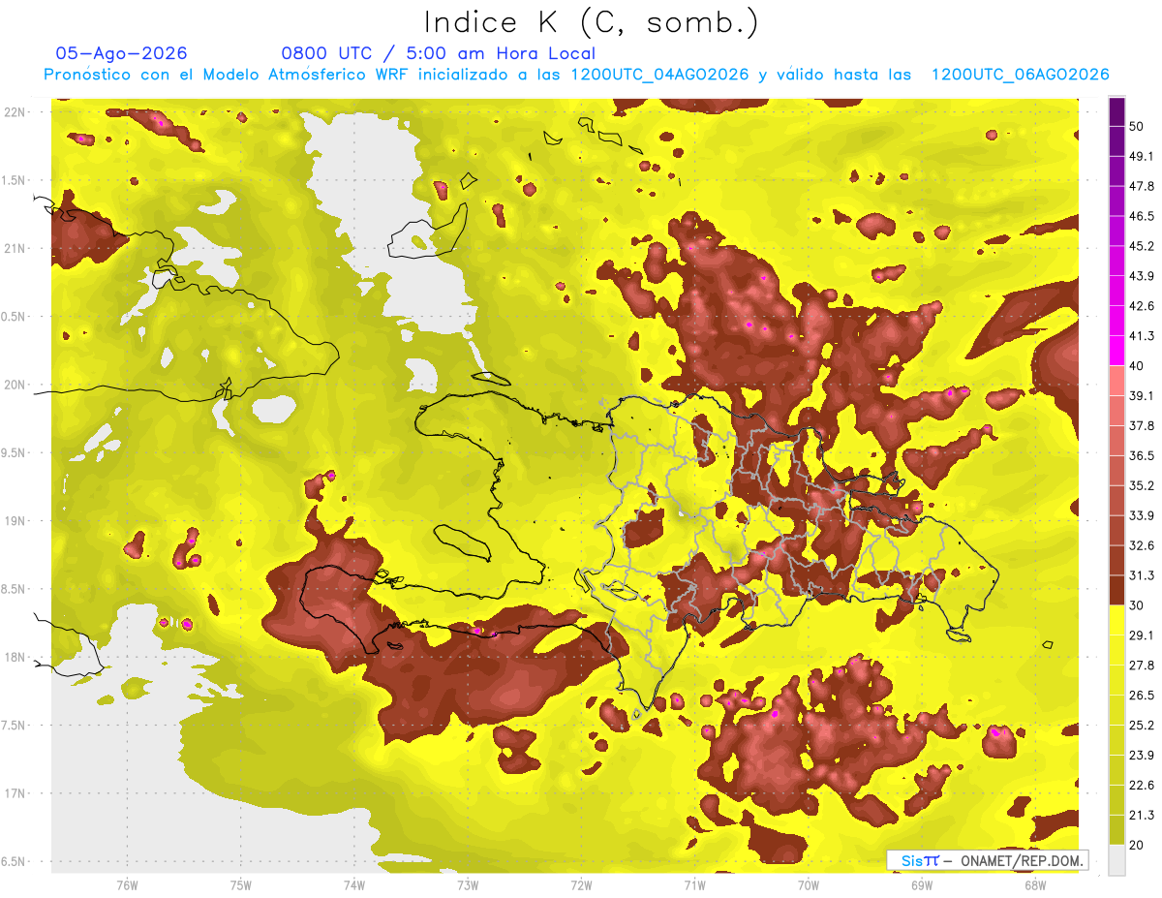
Task: Select the '75W' longitude label
Action: coord(240,884)
